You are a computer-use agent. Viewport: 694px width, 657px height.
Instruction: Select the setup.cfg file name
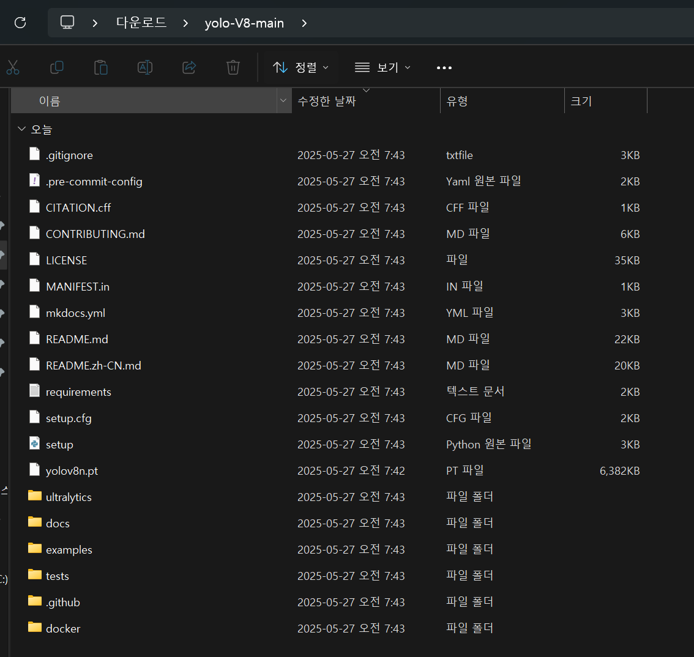coord(69,418)
